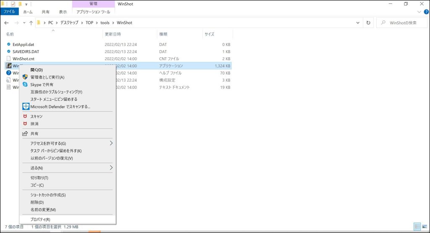Click the McAfee icon next to スキャン
Image resolution: width=430 pixels, height=233 pixels.
(25, 116)
